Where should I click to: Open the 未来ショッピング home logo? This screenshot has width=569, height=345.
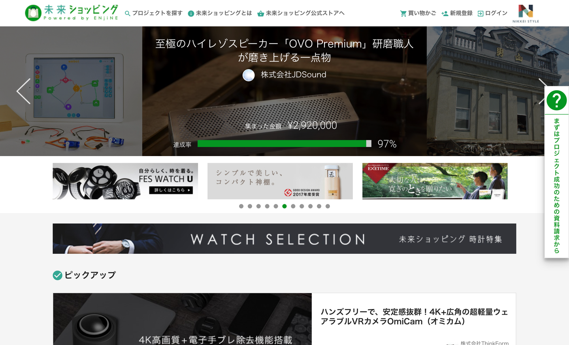click(72, 13)
